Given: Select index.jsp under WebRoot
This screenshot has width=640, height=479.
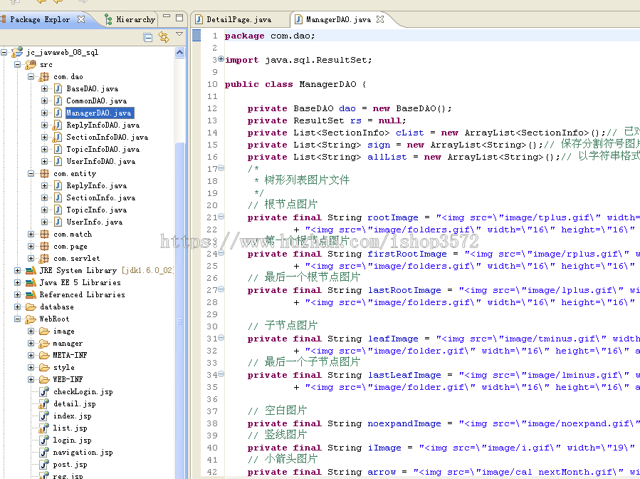Looking at the screenshot, I should pos(72,416).
